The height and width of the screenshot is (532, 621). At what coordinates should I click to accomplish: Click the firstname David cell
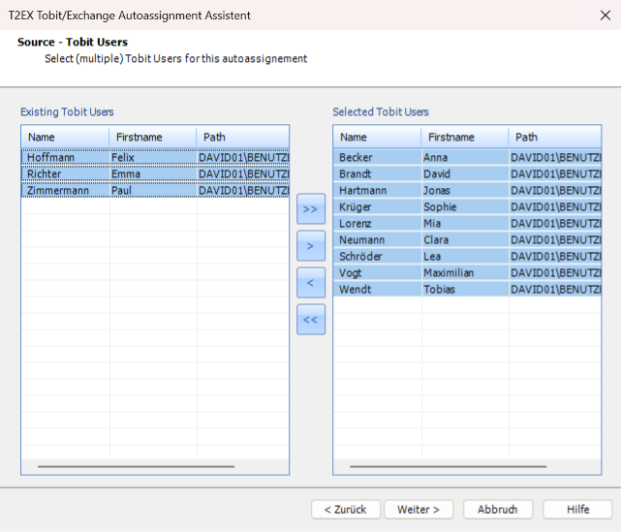point(465,173)
